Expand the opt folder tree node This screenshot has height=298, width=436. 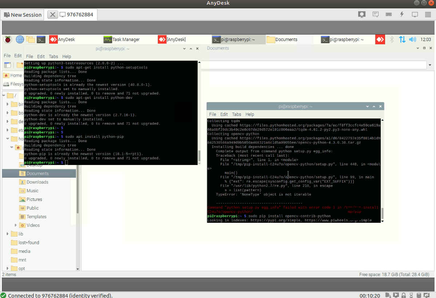tap(8, 268)
